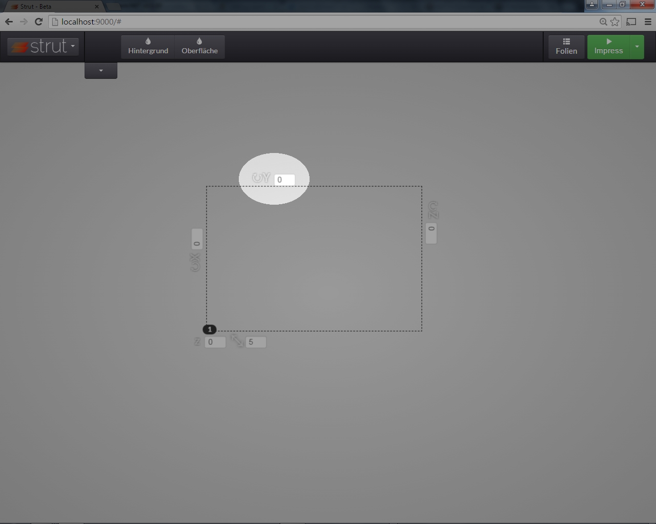This screenshot has width=656, height=524.
Task: Switch to the Folien slides view
Action: point(566,47)
